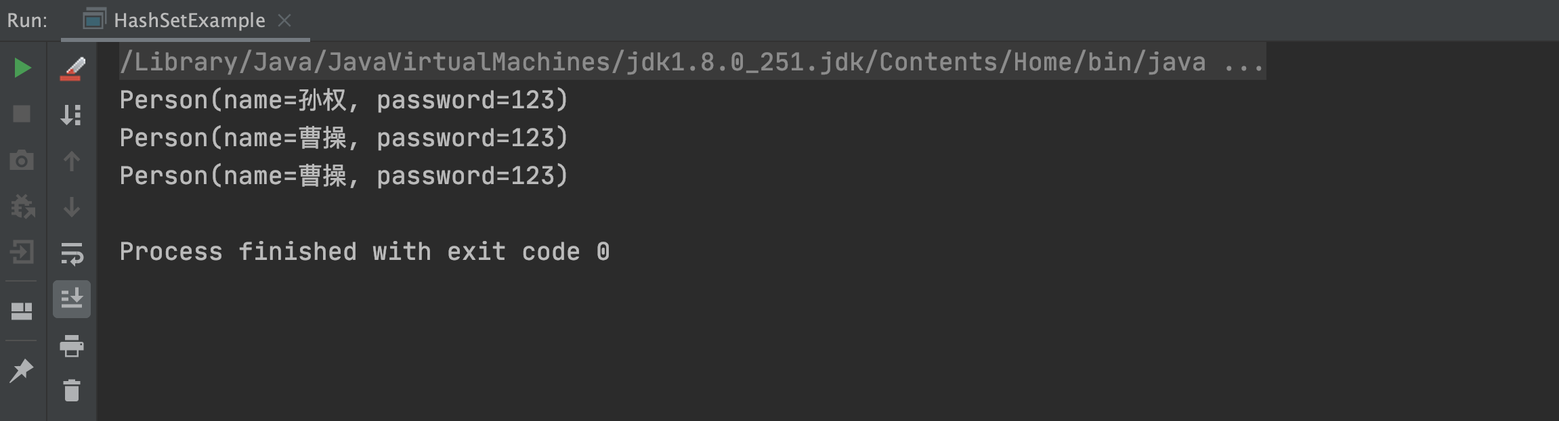Pin the Run tab
This screenshot has height=421, width=1559.
pos(22,370)
